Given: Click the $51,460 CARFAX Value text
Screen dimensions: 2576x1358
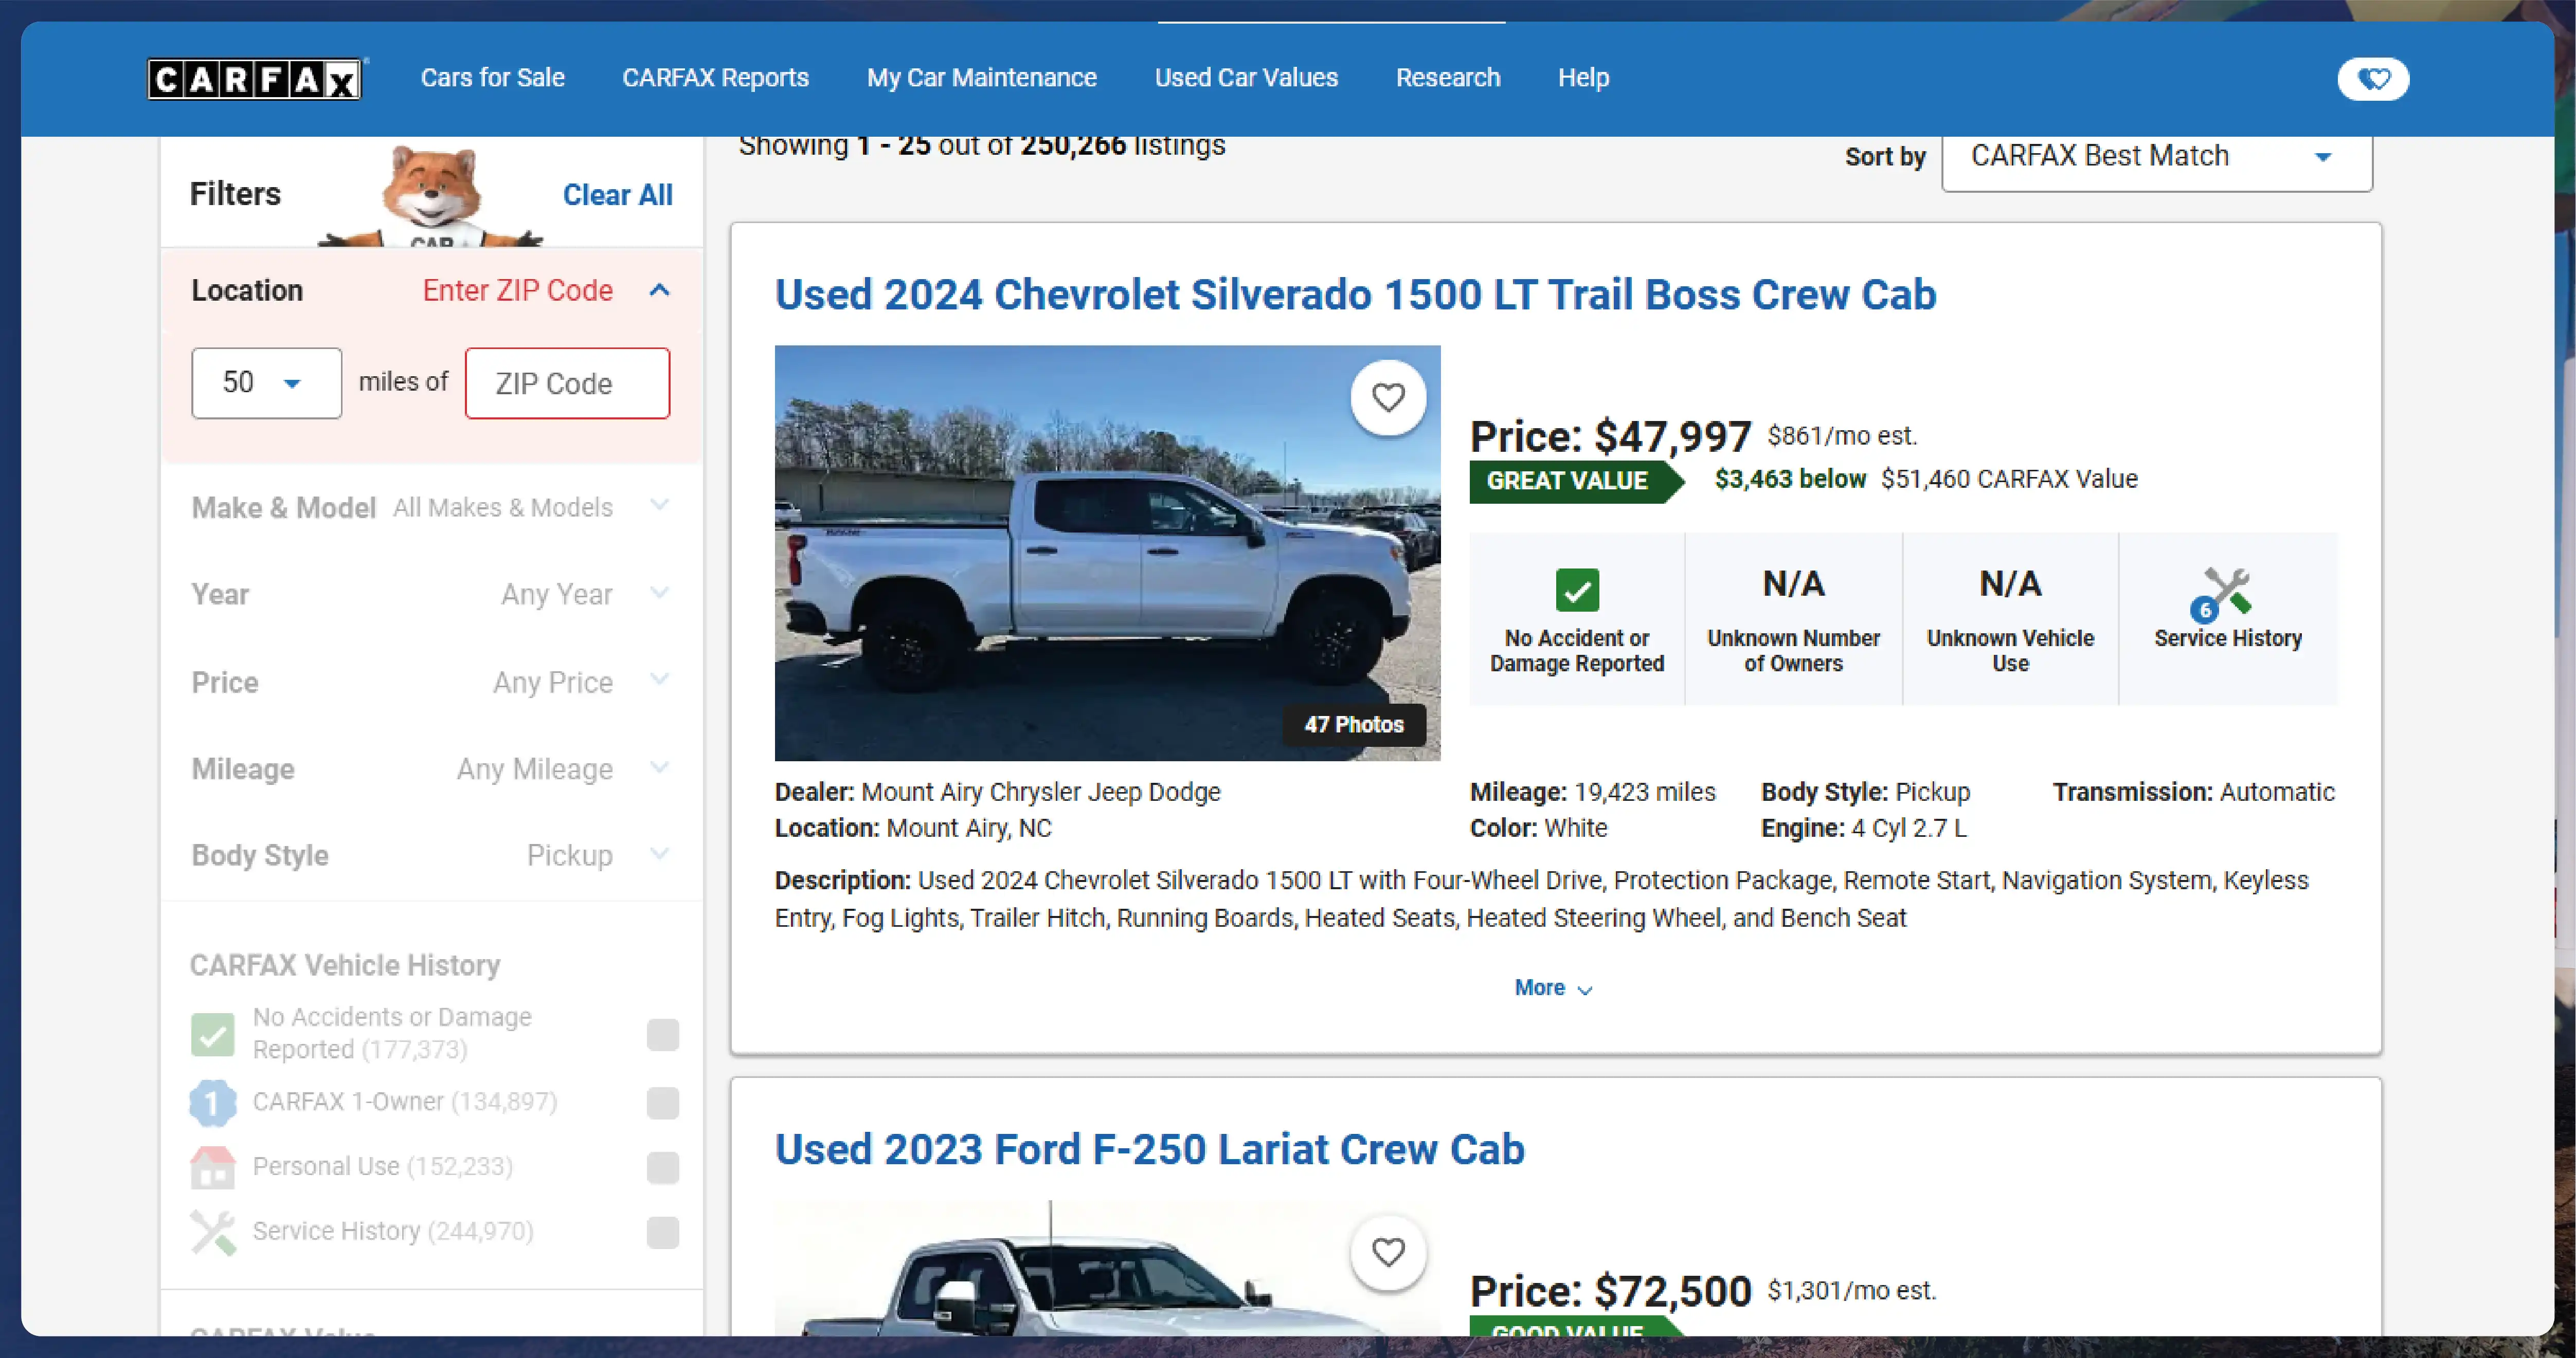Looking at the screenshot, I should point(2009,480).
